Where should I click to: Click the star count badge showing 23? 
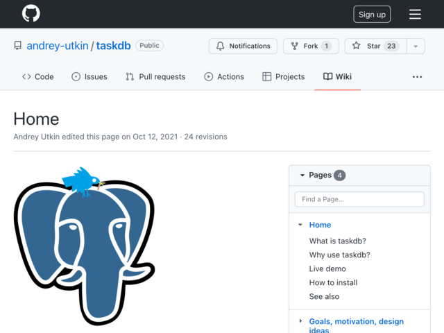pyautogui.click(x=391, y=46)
